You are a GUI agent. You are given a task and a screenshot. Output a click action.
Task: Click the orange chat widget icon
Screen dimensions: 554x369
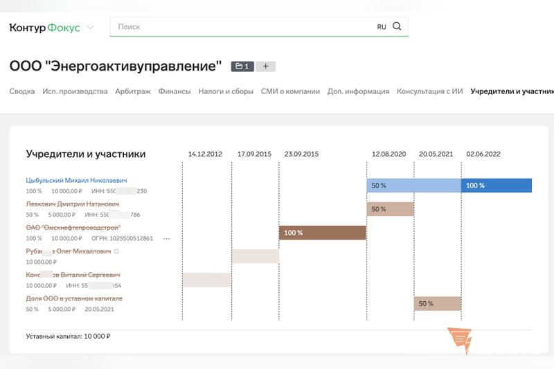(460, 340)
